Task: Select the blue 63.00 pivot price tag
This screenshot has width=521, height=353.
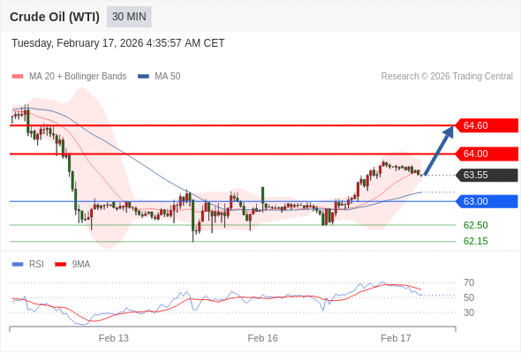Action: (x=487, y=201)
